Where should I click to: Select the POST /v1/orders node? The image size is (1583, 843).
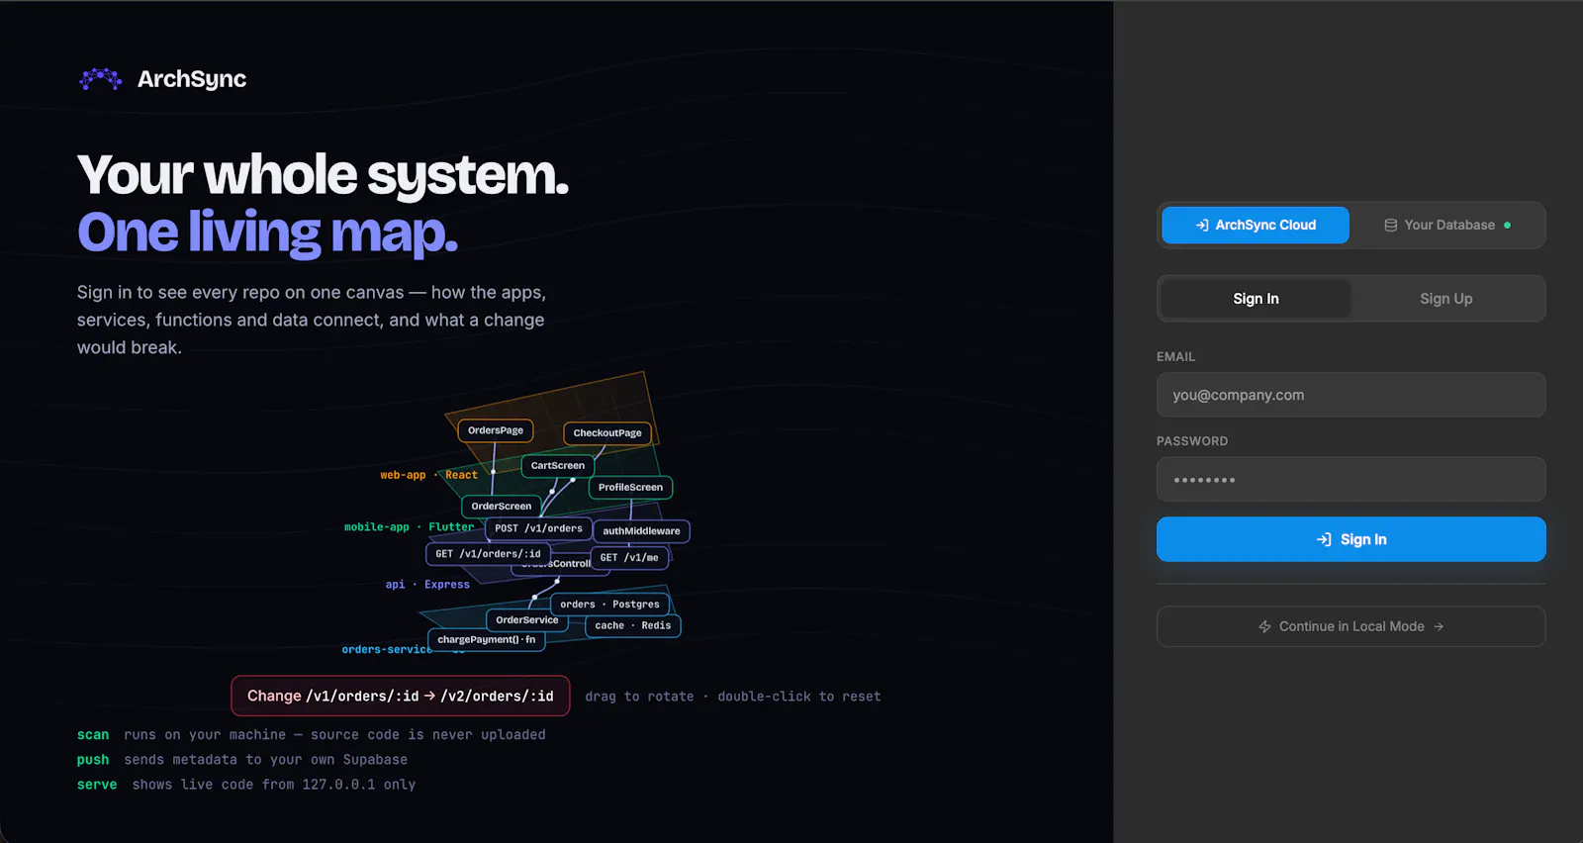click(x=538, y=528)
